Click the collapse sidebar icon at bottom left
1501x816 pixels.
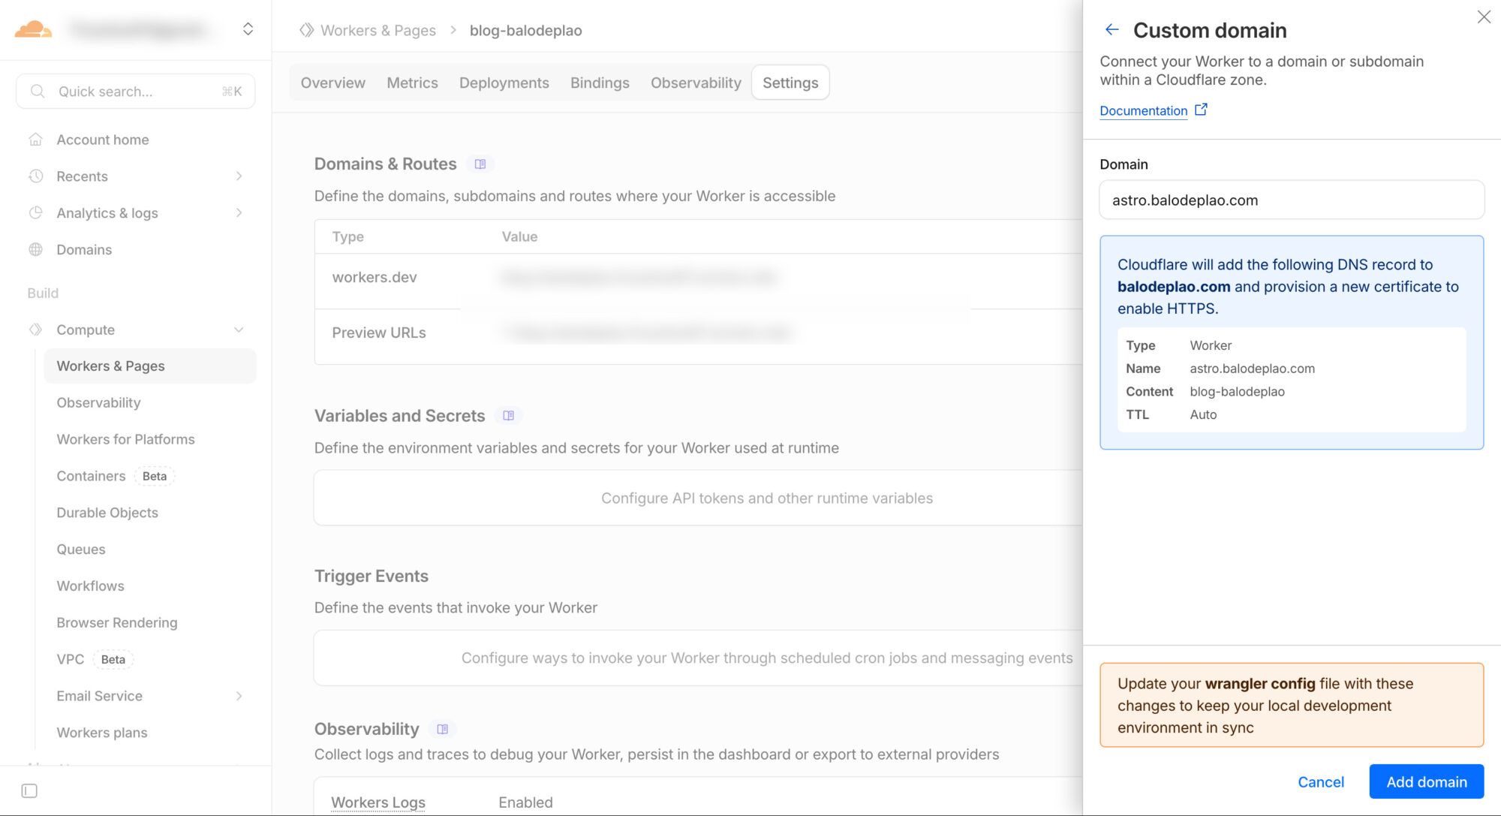coord(29,790)
